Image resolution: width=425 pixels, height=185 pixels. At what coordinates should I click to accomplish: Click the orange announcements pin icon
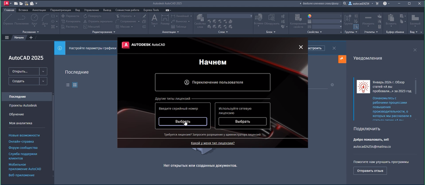pos(342,59)
